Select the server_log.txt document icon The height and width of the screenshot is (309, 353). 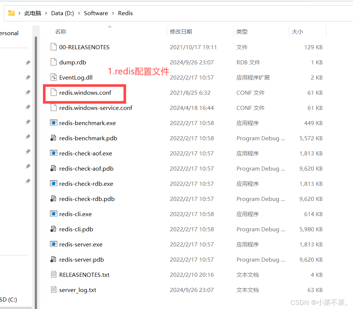click(x=54, y=289)
